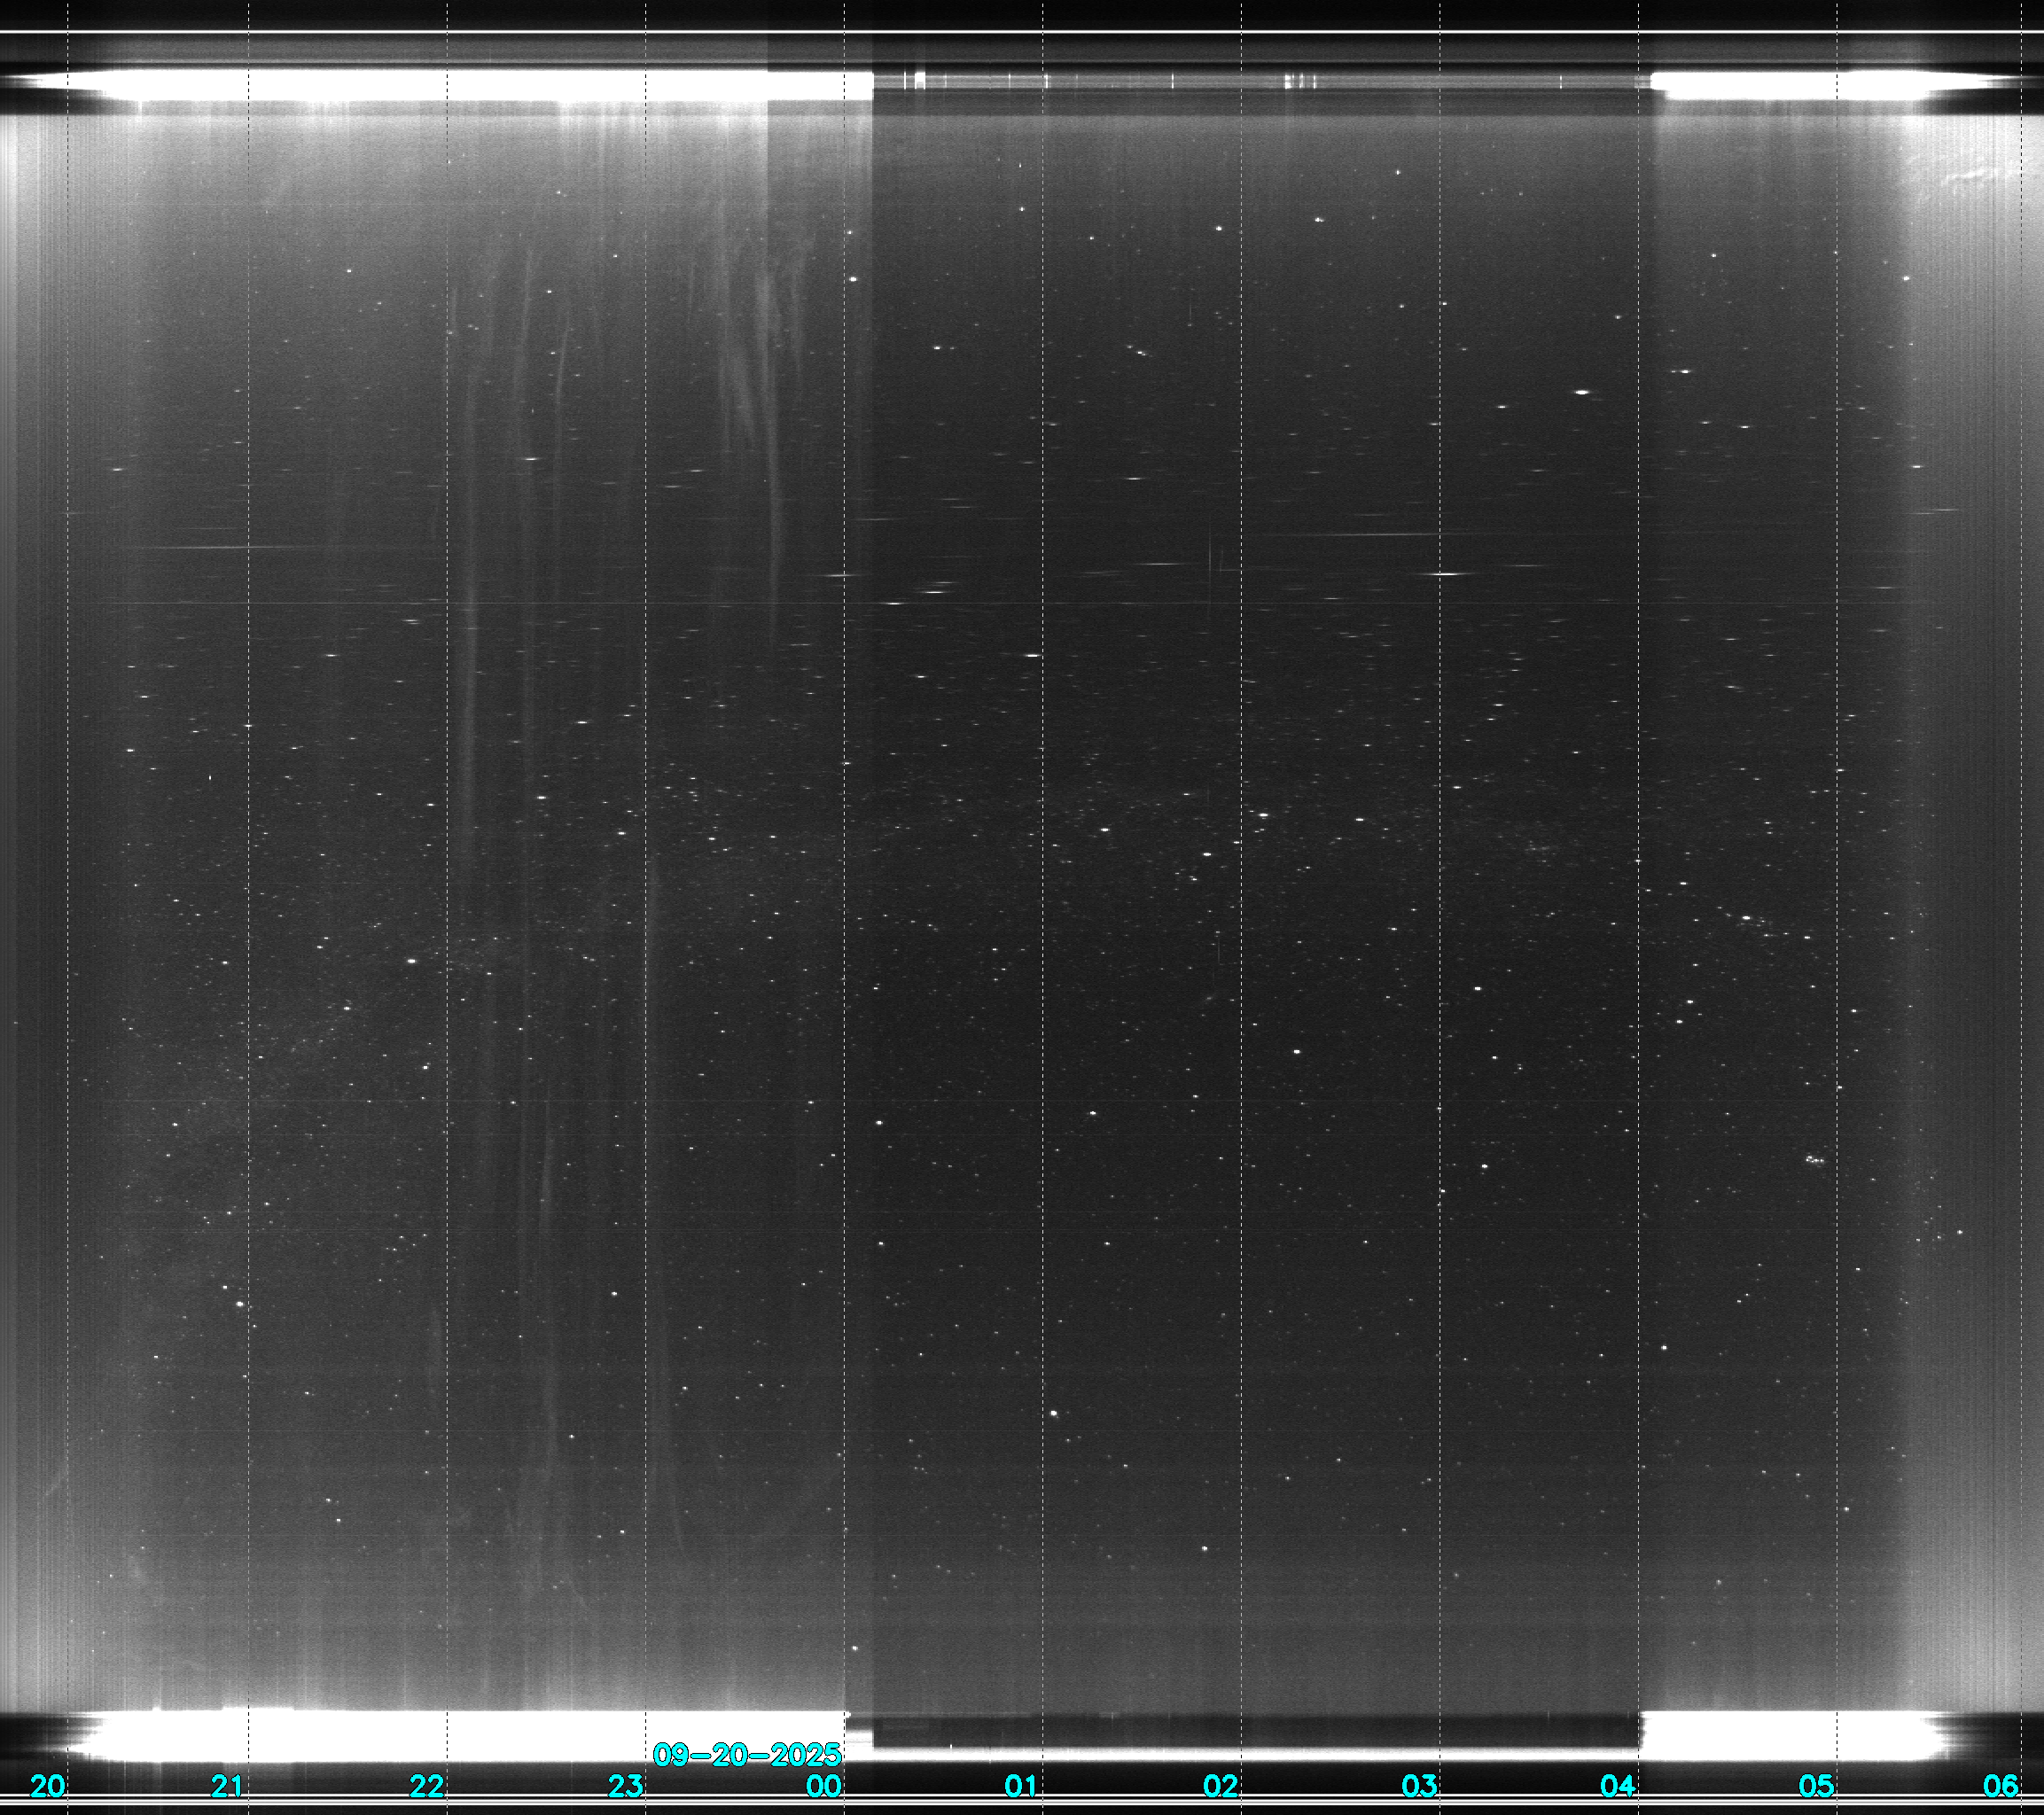Screen dimensions: 2044x1815
Task: Click the wispy cloud in top-right corner
Action: (1968, 177)
